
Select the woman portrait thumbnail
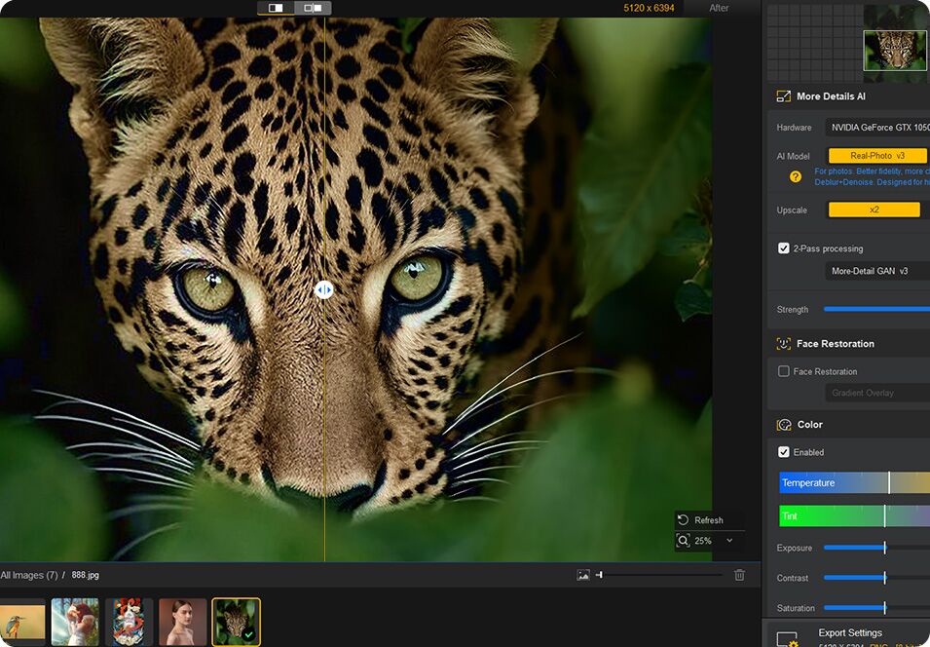tap(182, 622)
